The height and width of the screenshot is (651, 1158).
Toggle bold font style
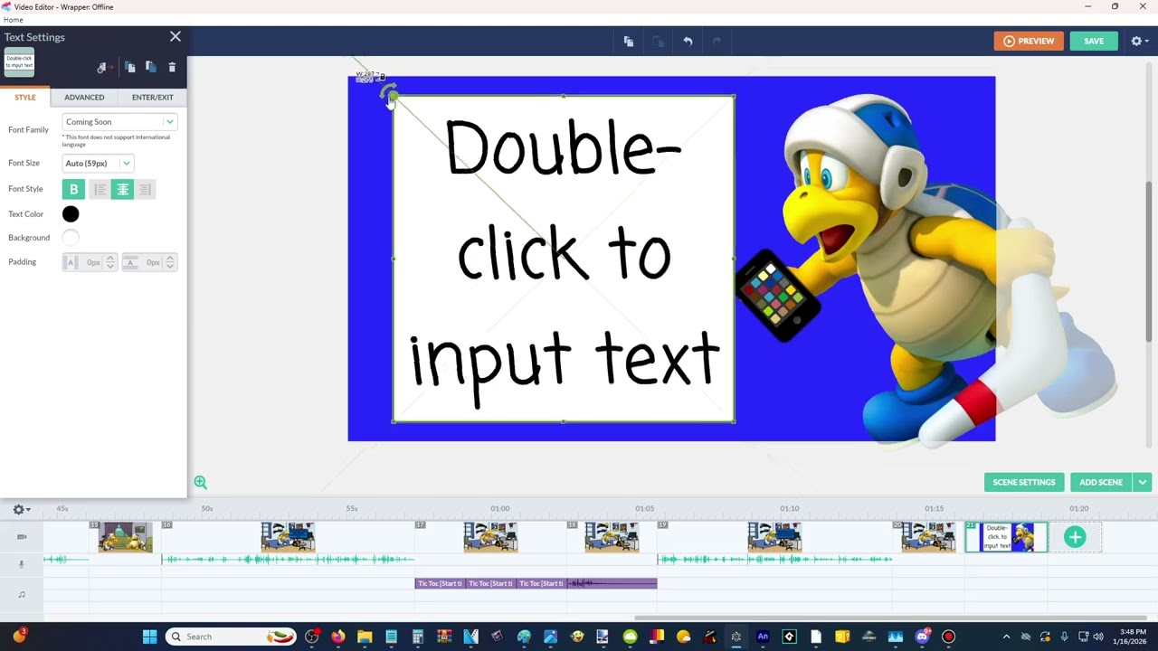73,189
